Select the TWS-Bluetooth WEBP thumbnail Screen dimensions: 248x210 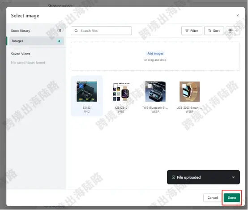tap(155, 92)
